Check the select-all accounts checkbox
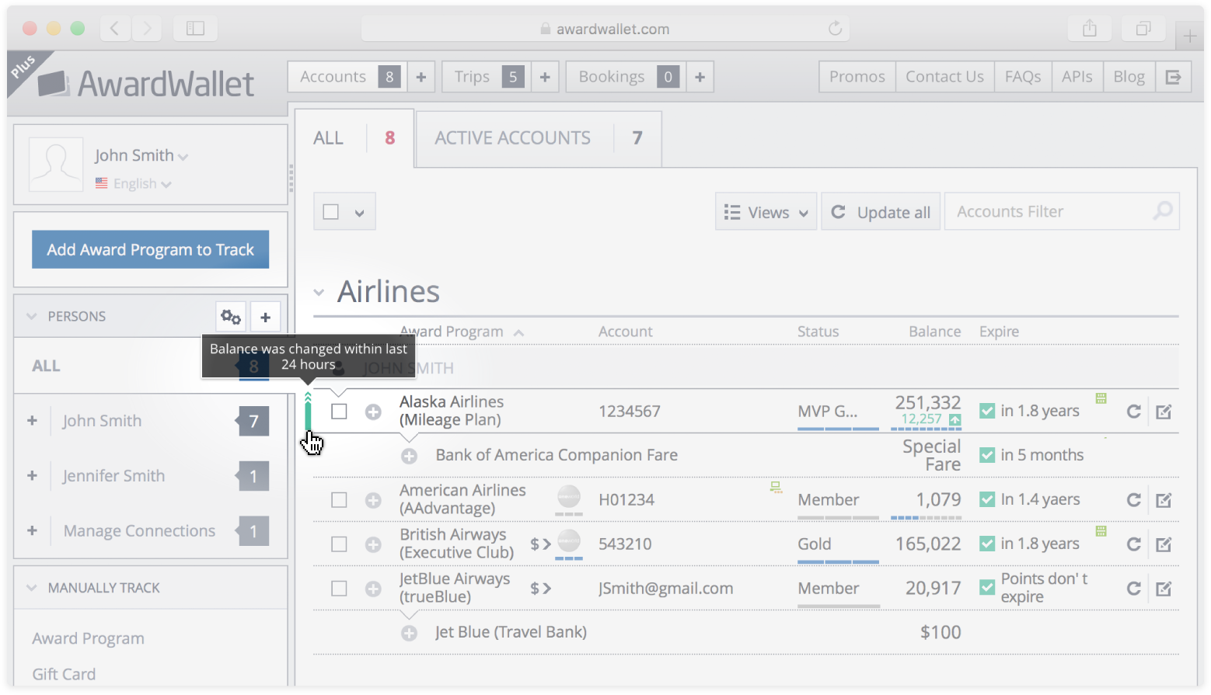 (x=330, y=212)
